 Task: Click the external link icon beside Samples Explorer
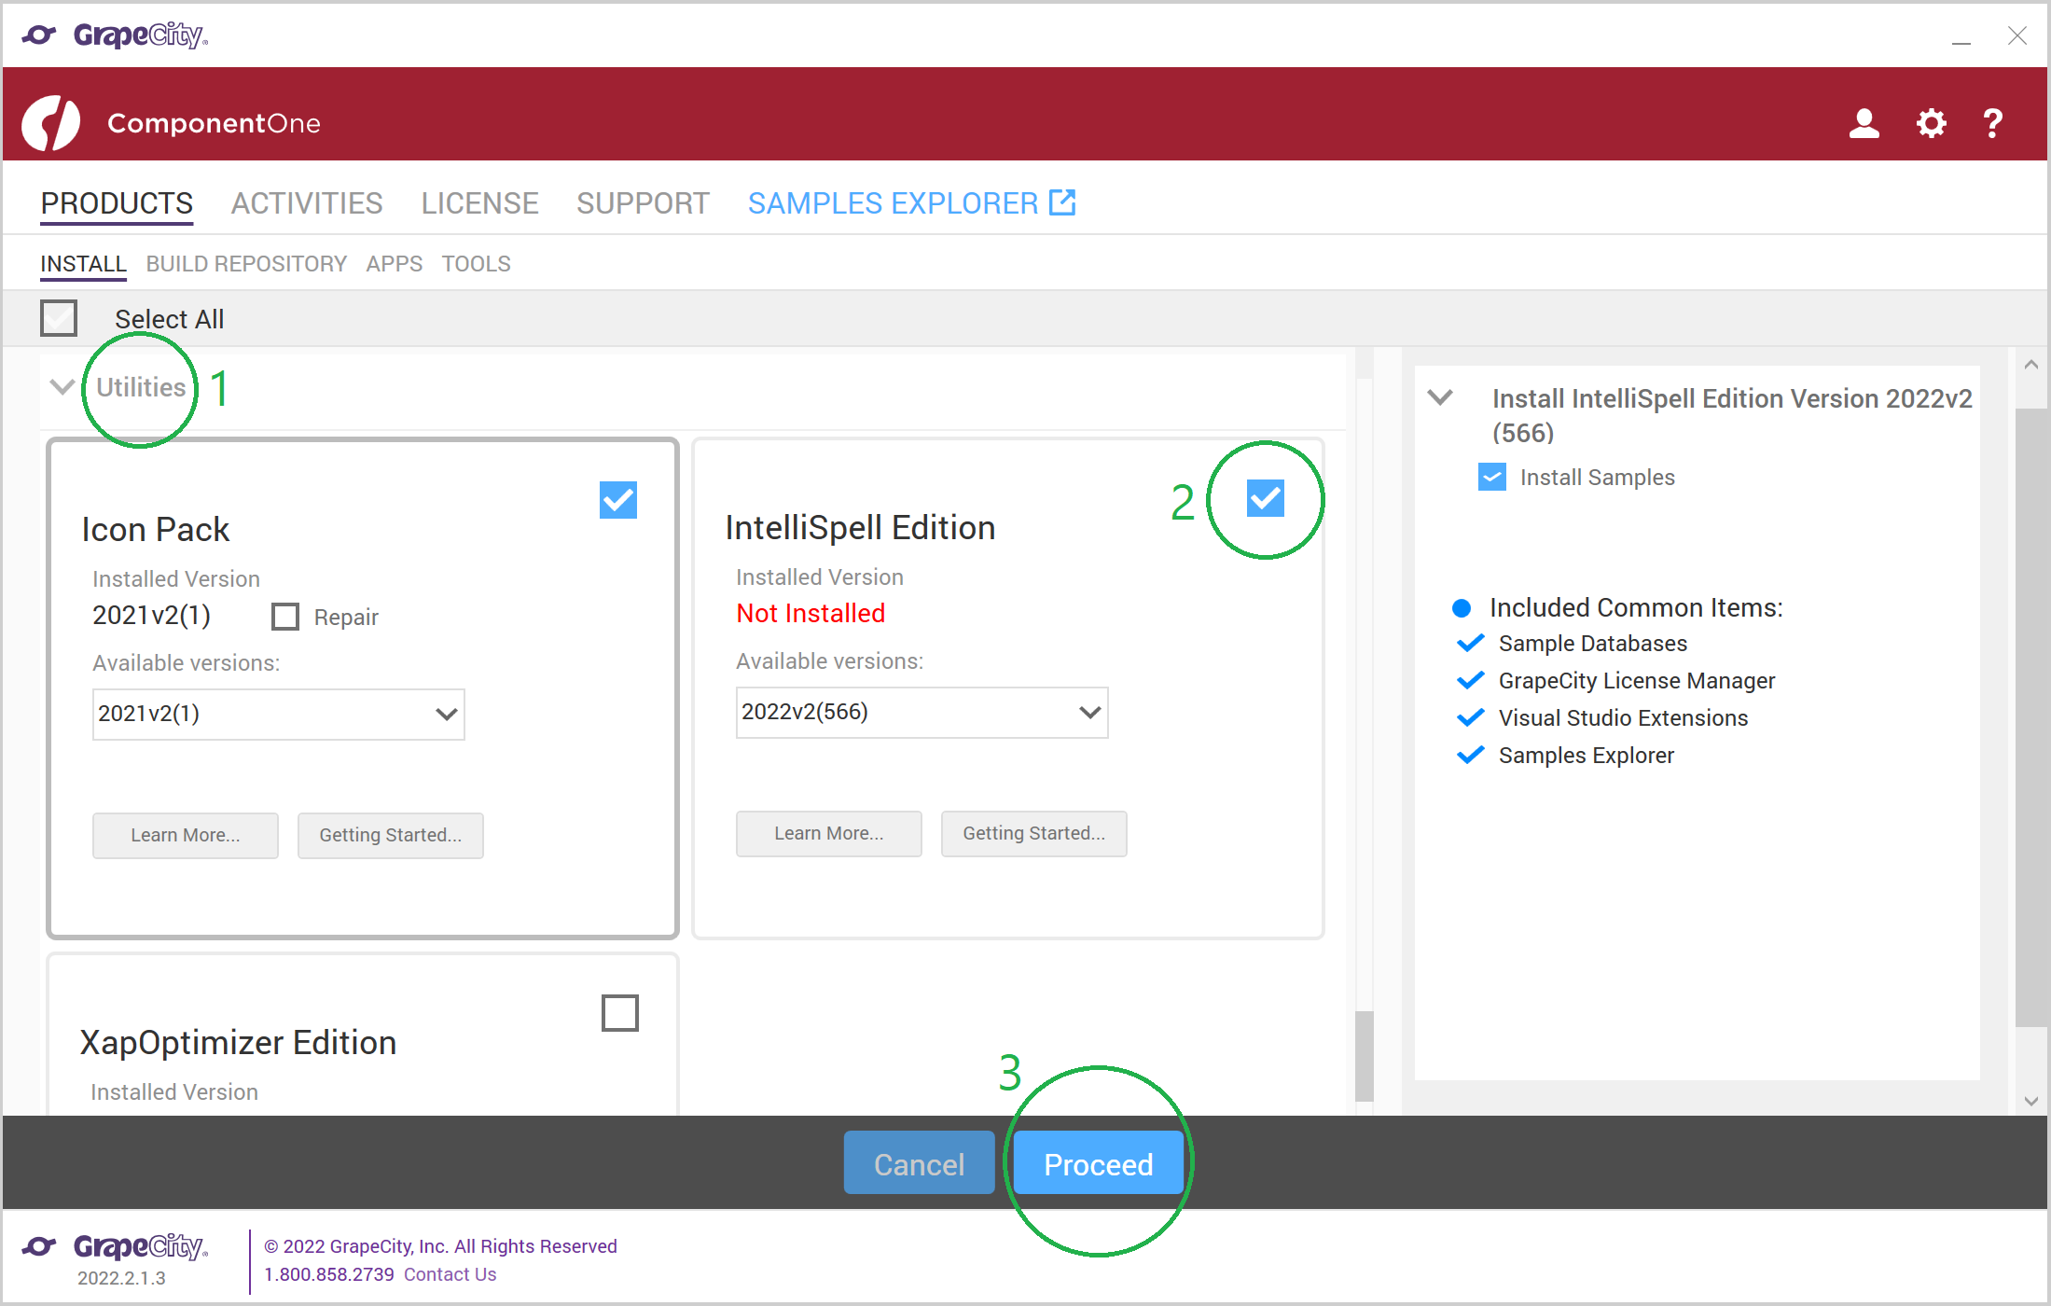(1062, 202)
